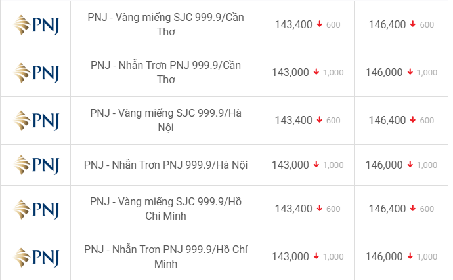Click PNJ logo in Nhẫn Trơn Hà Nội row
The width and height of the screenshot is (453, 280).
(36, 165)
